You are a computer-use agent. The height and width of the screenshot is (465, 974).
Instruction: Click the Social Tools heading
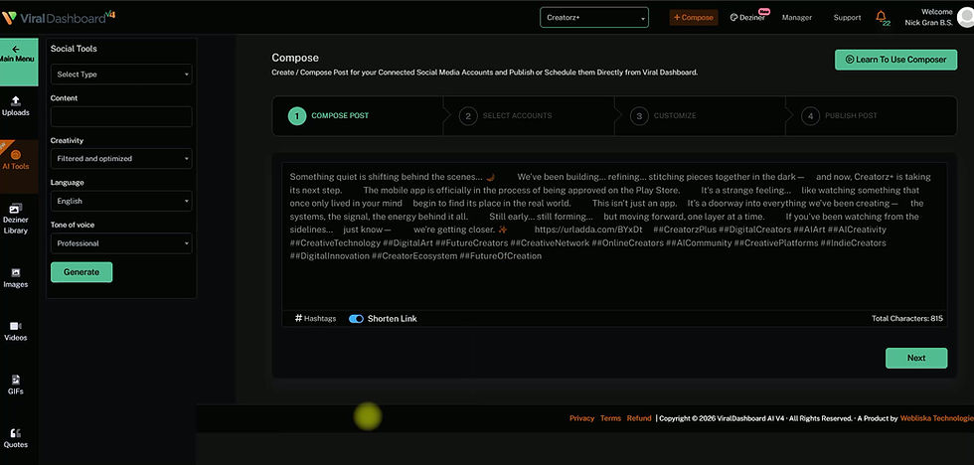[x=74, y=49]
